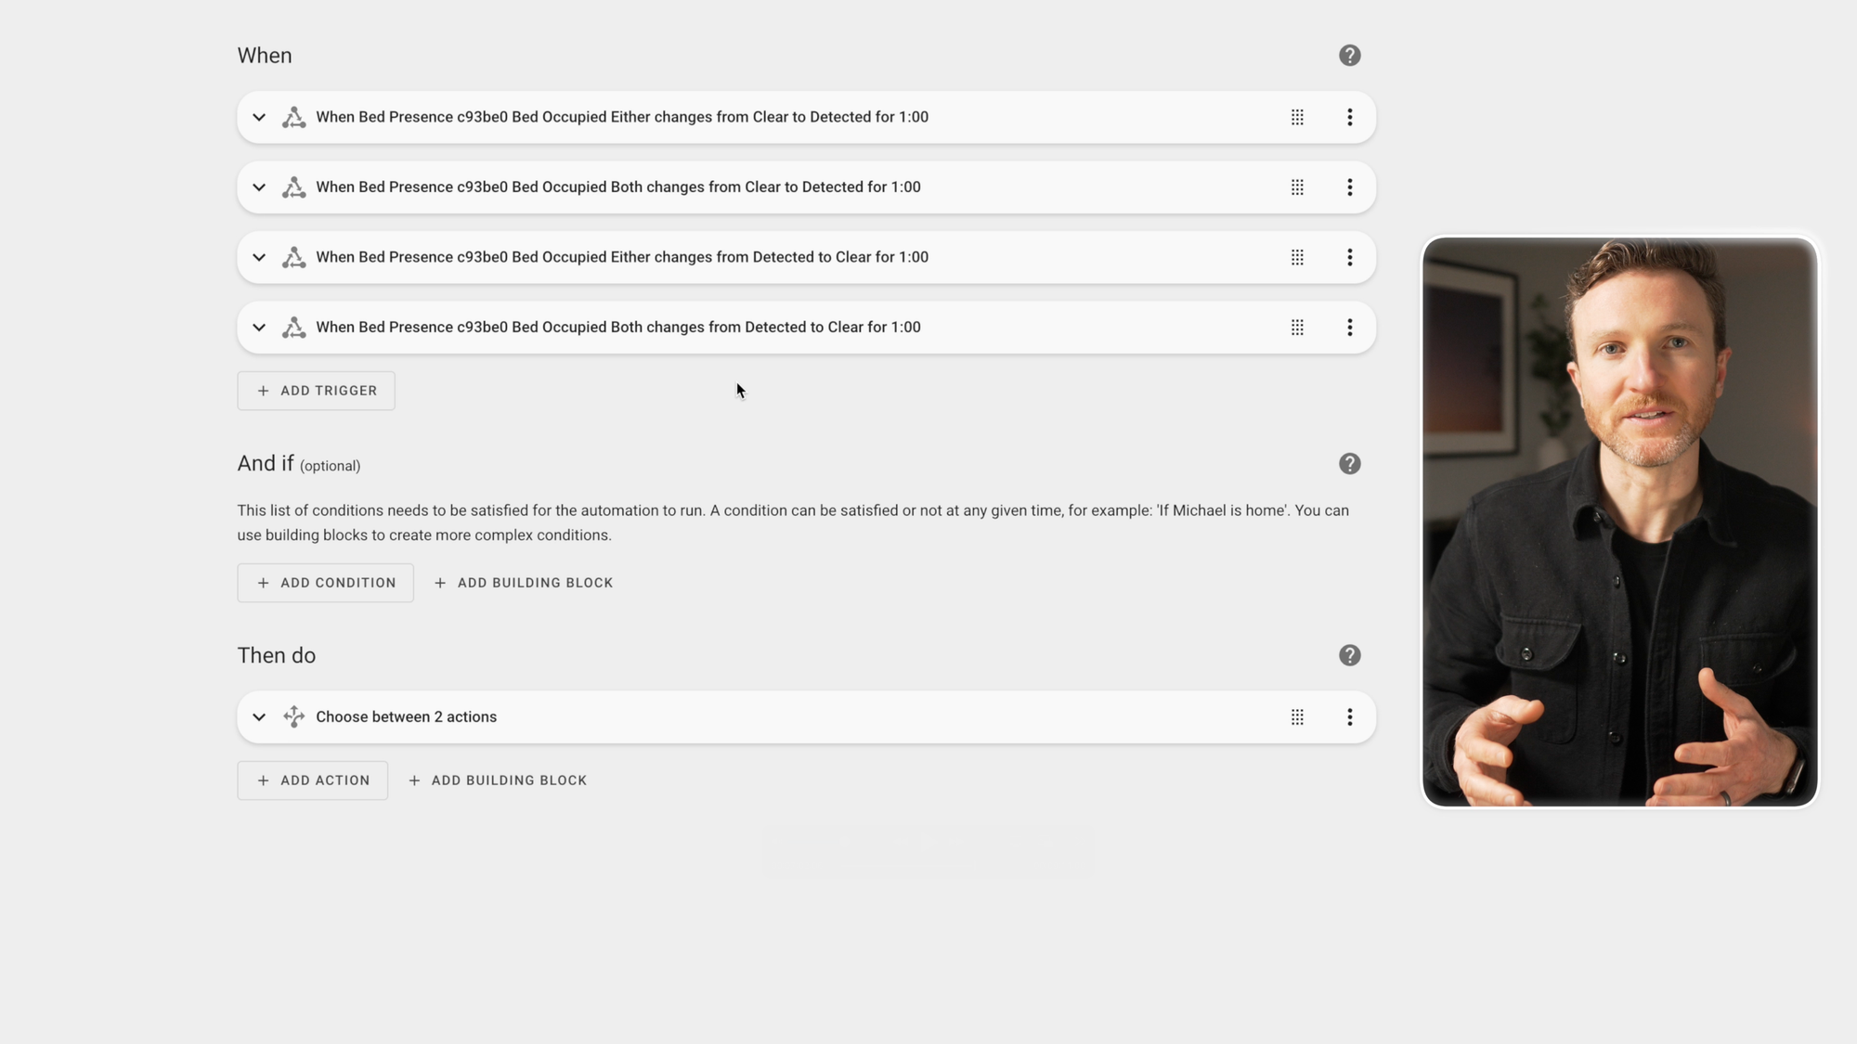Screen dimensions: 1857x1044
Task: Grab drag handle of Either Detected to Clear trigger
Action: pos(1297,257)
